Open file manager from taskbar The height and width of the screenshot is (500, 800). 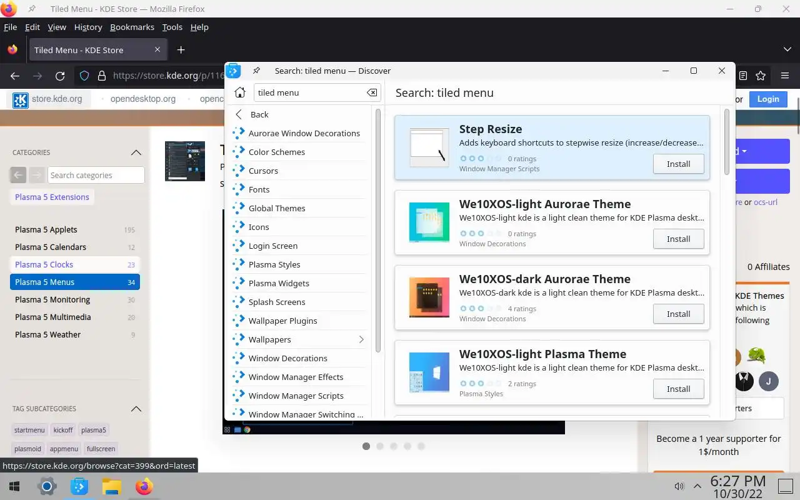tap(111, 486)
